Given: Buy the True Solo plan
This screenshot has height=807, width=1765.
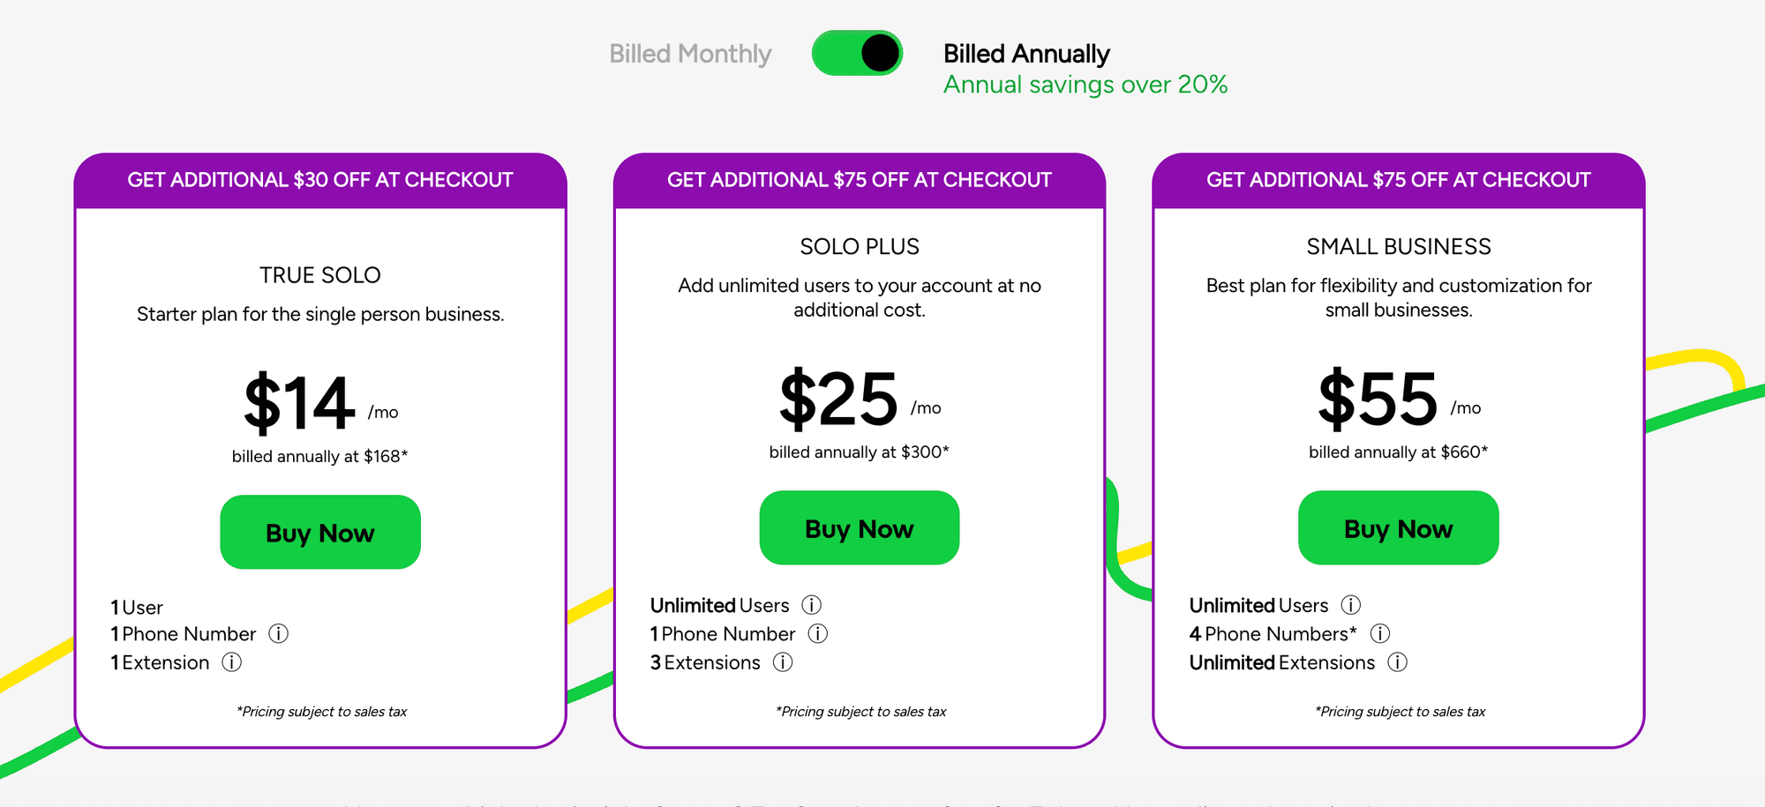Looking at the screenshot, I should (320, 532).
